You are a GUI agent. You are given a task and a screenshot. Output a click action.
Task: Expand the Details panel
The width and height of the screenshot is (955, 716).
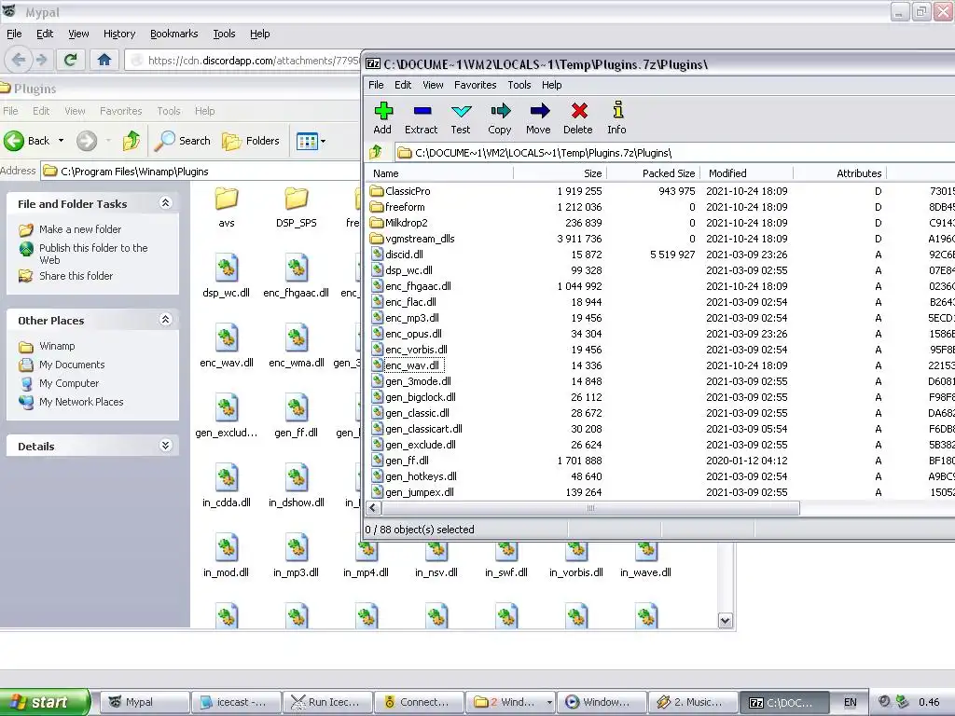(165, 445)
